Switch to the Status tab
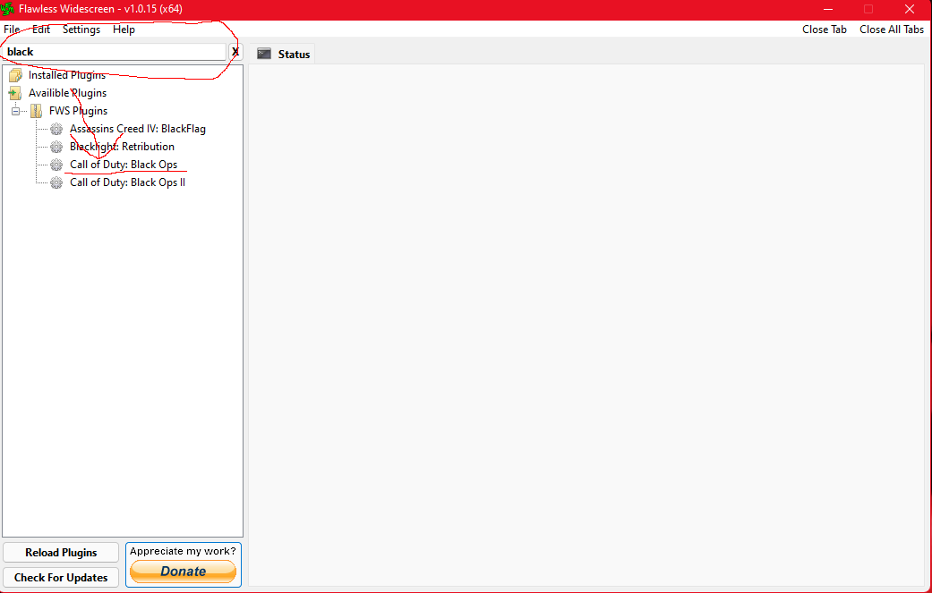The width and height of the screenshot is (932, 593). click(284, 54)
